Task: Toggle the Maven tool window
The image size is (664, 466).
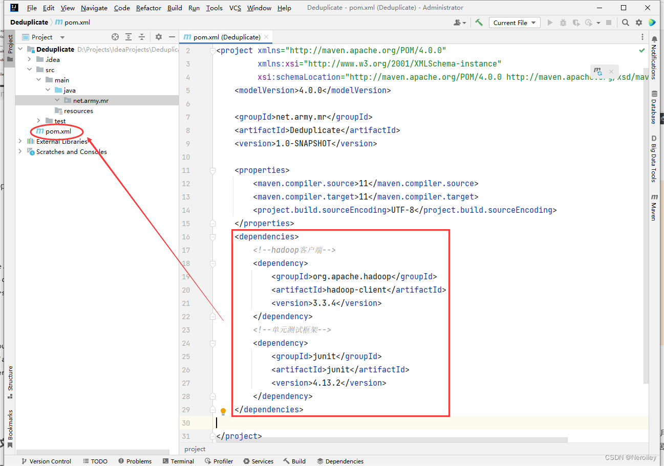Action: coord(654,207)
